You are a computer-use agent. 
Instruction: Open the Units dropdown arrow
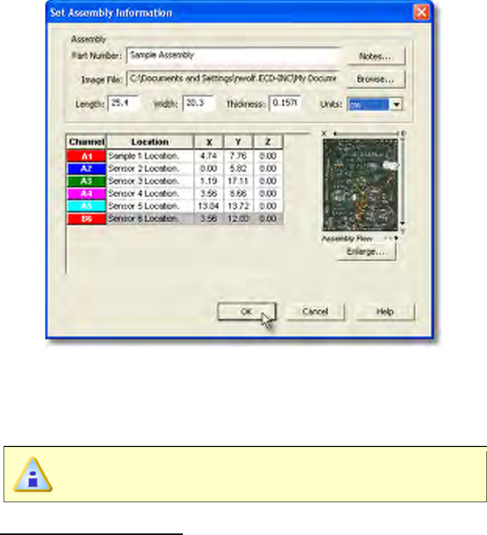396,104
